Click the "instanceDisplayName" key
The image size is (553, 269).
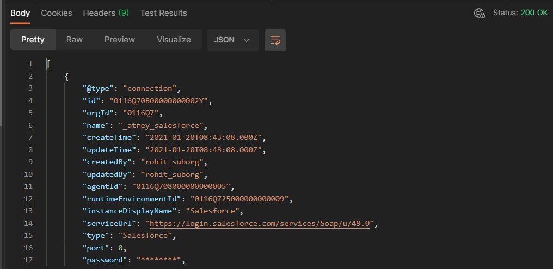tap(130, 211)
